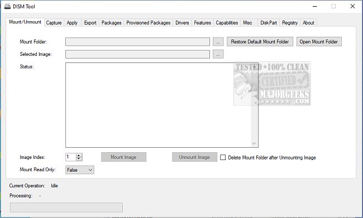Image resolution: width=363 pixels, height=218 pixels.
Task: Click the Mount Folder path field
Action: pyautogui.click(x=137, y=42)
